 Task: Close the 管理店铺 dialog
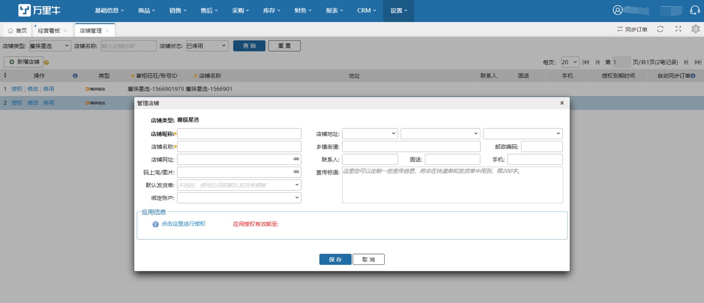(562, 103)
